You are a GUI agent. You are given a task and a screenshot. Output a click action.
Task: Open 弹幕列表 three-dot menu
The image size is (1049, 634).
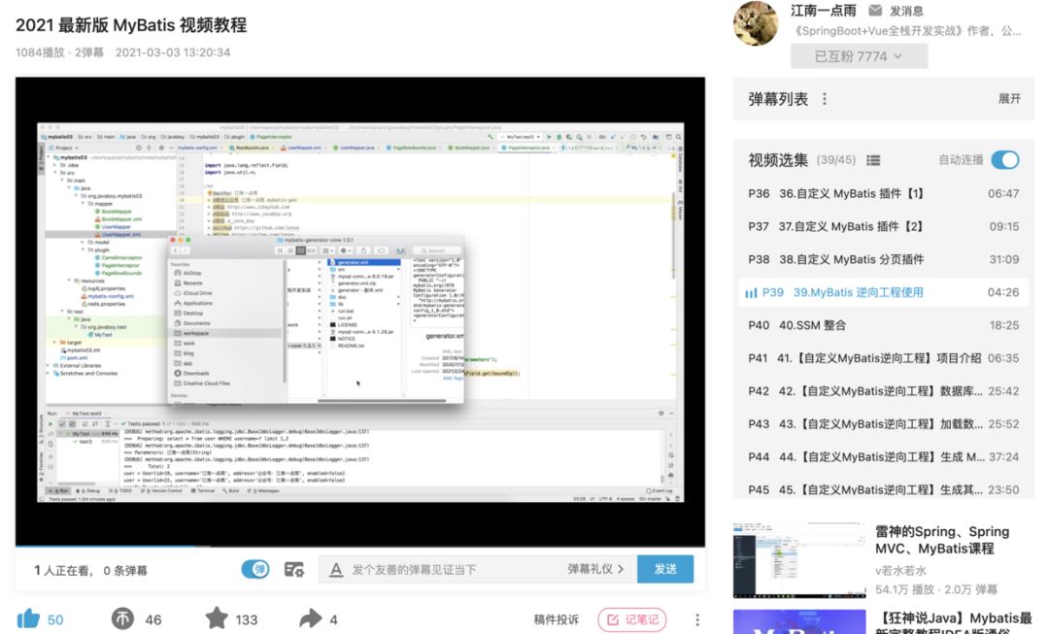pos(825,99)
